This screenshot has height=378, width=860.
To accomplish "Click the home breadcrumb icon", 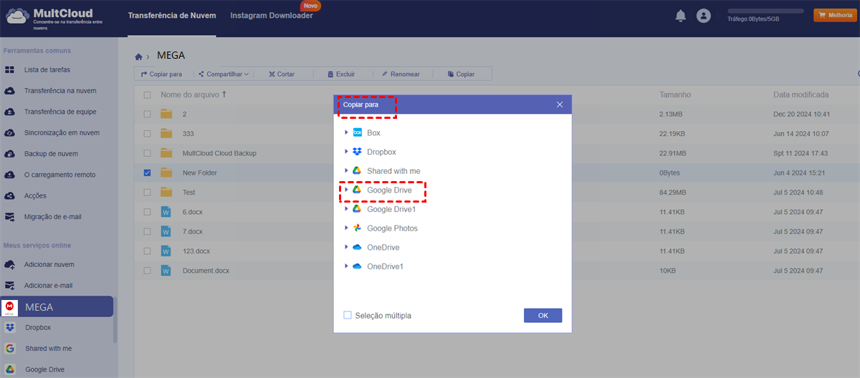I will pos(138,57).
